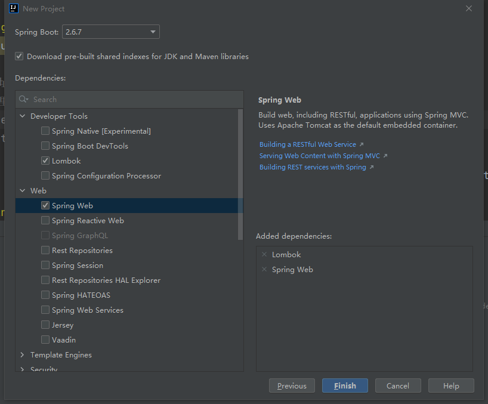Click the Finish button
Image resolution: width=488 pixels, height=404 pixels.
[x=345, y=386]
